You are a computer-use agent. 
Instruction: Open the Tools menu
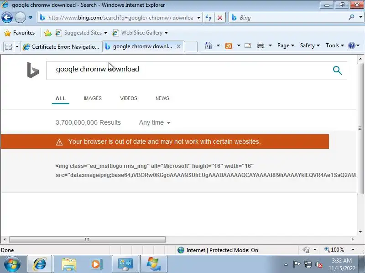335,45
